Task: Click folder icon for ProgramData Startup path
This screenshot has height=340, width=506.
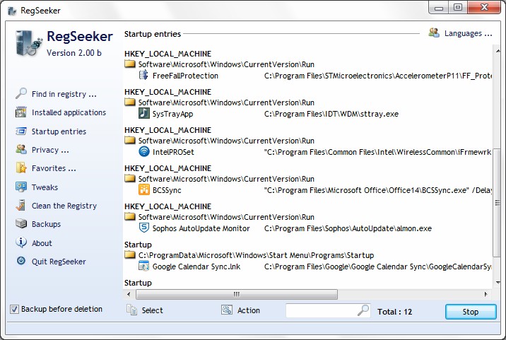Action: [x=130, y=254]
